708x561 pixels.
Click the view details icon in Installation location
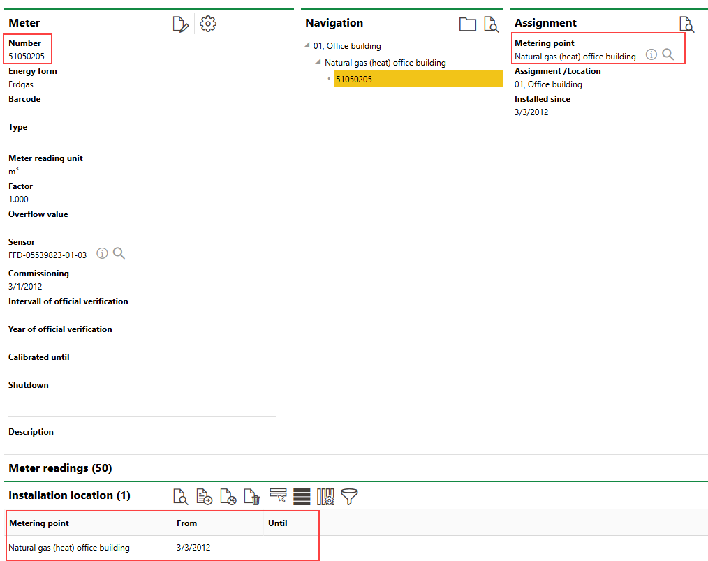[x=181, y=496]
